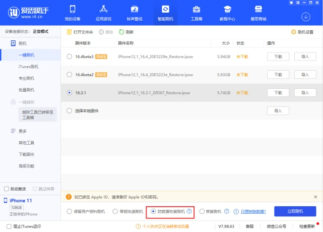Screen dimensions: 323x232
Task: Click the download manager arrow icon
Action: [x=306, y=17]
